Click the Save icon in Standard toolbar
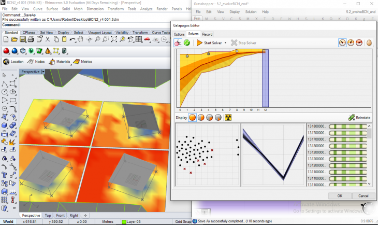 click(23, 39)
